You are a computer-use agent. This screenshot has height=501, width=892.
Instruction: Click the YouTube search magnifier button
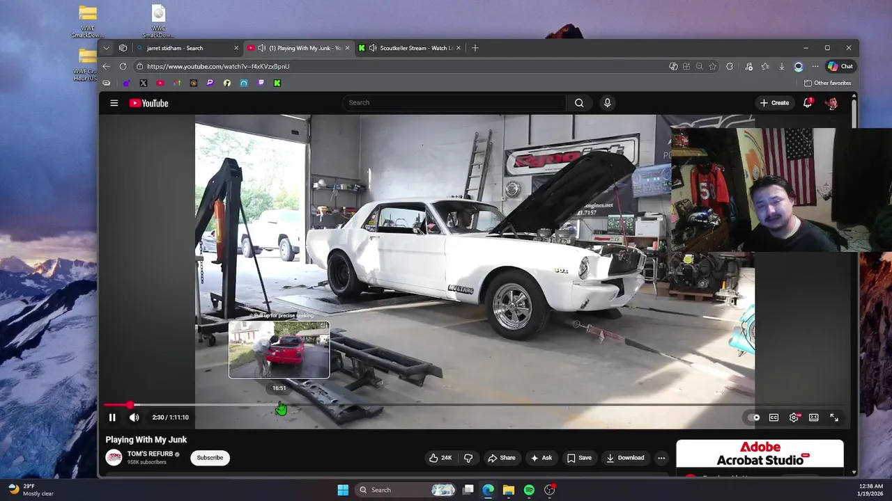(579, 103)
